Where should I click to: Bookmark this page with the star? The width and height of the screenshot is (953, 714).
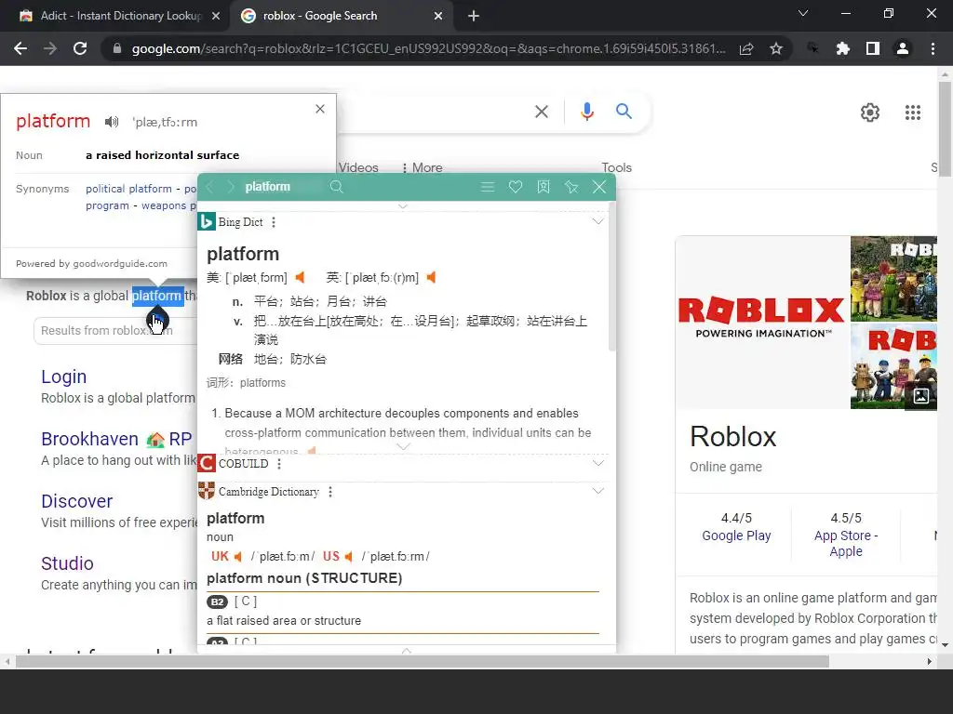(x=776, y=48)
